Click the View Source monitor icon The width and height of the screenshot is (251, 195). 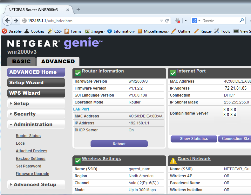[x=236, y=31]
